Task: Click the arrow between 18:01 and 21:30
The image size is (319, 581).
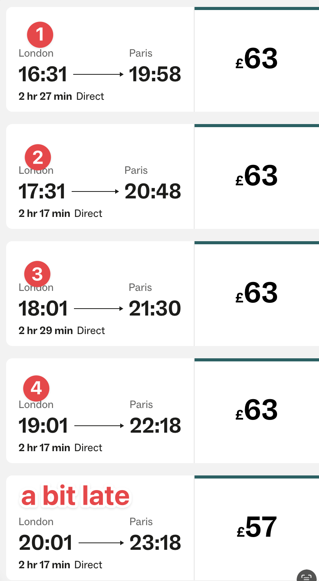Action: 99,309
